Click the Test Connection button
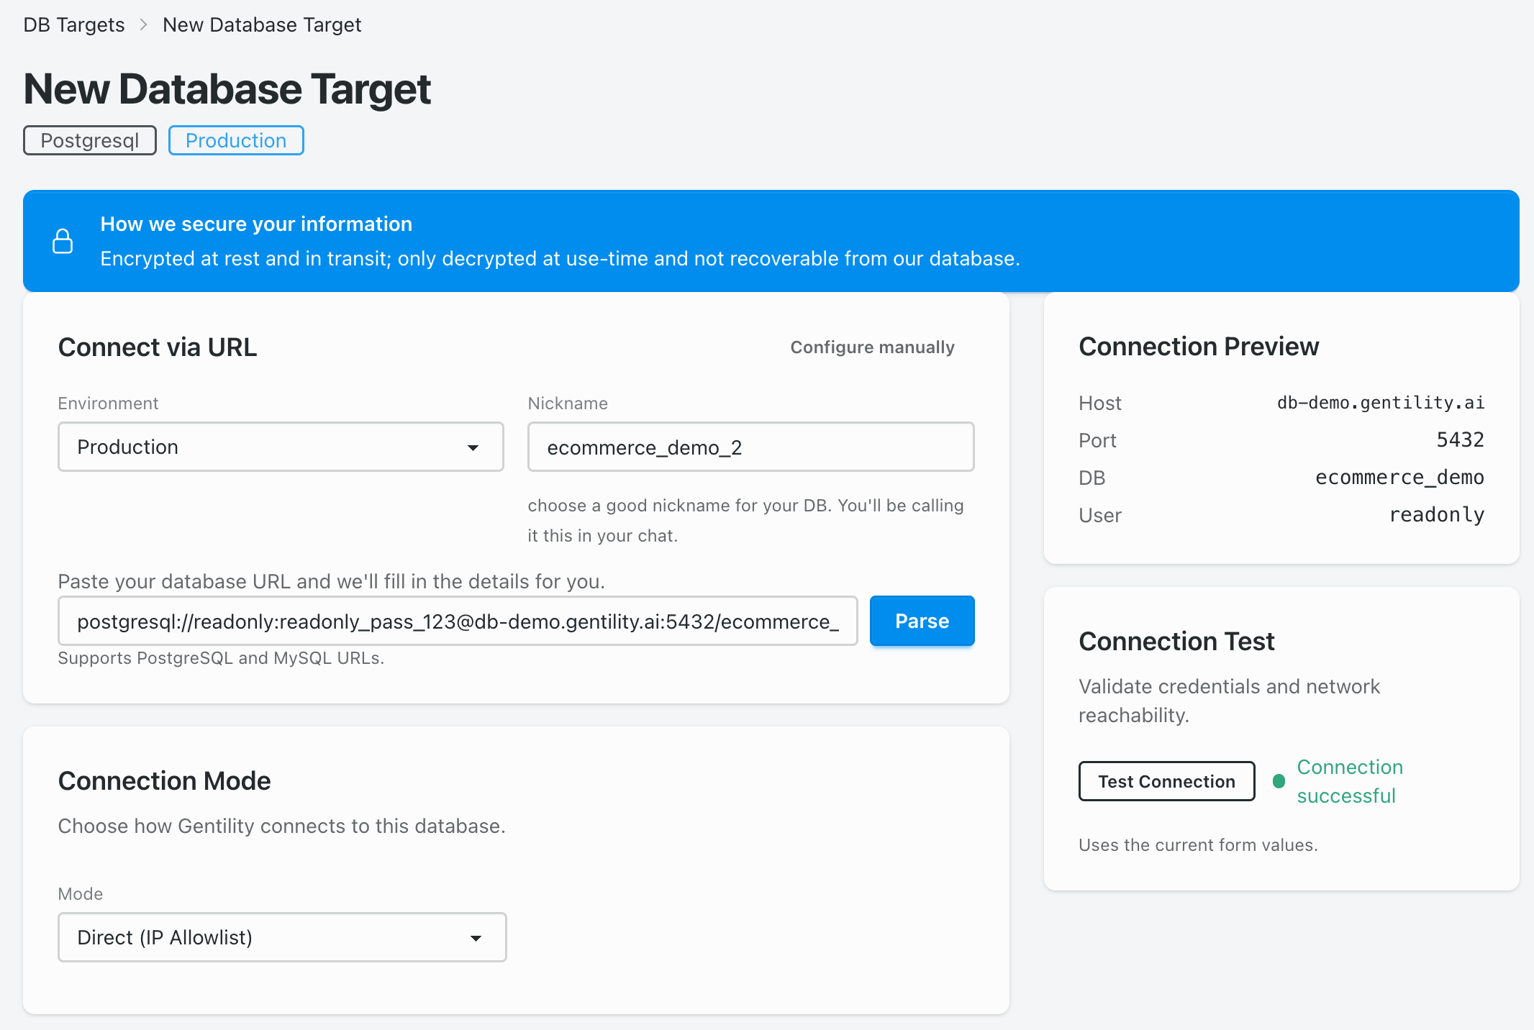This screenshot has height=1030, width=1534. (x=1166, y=781)
